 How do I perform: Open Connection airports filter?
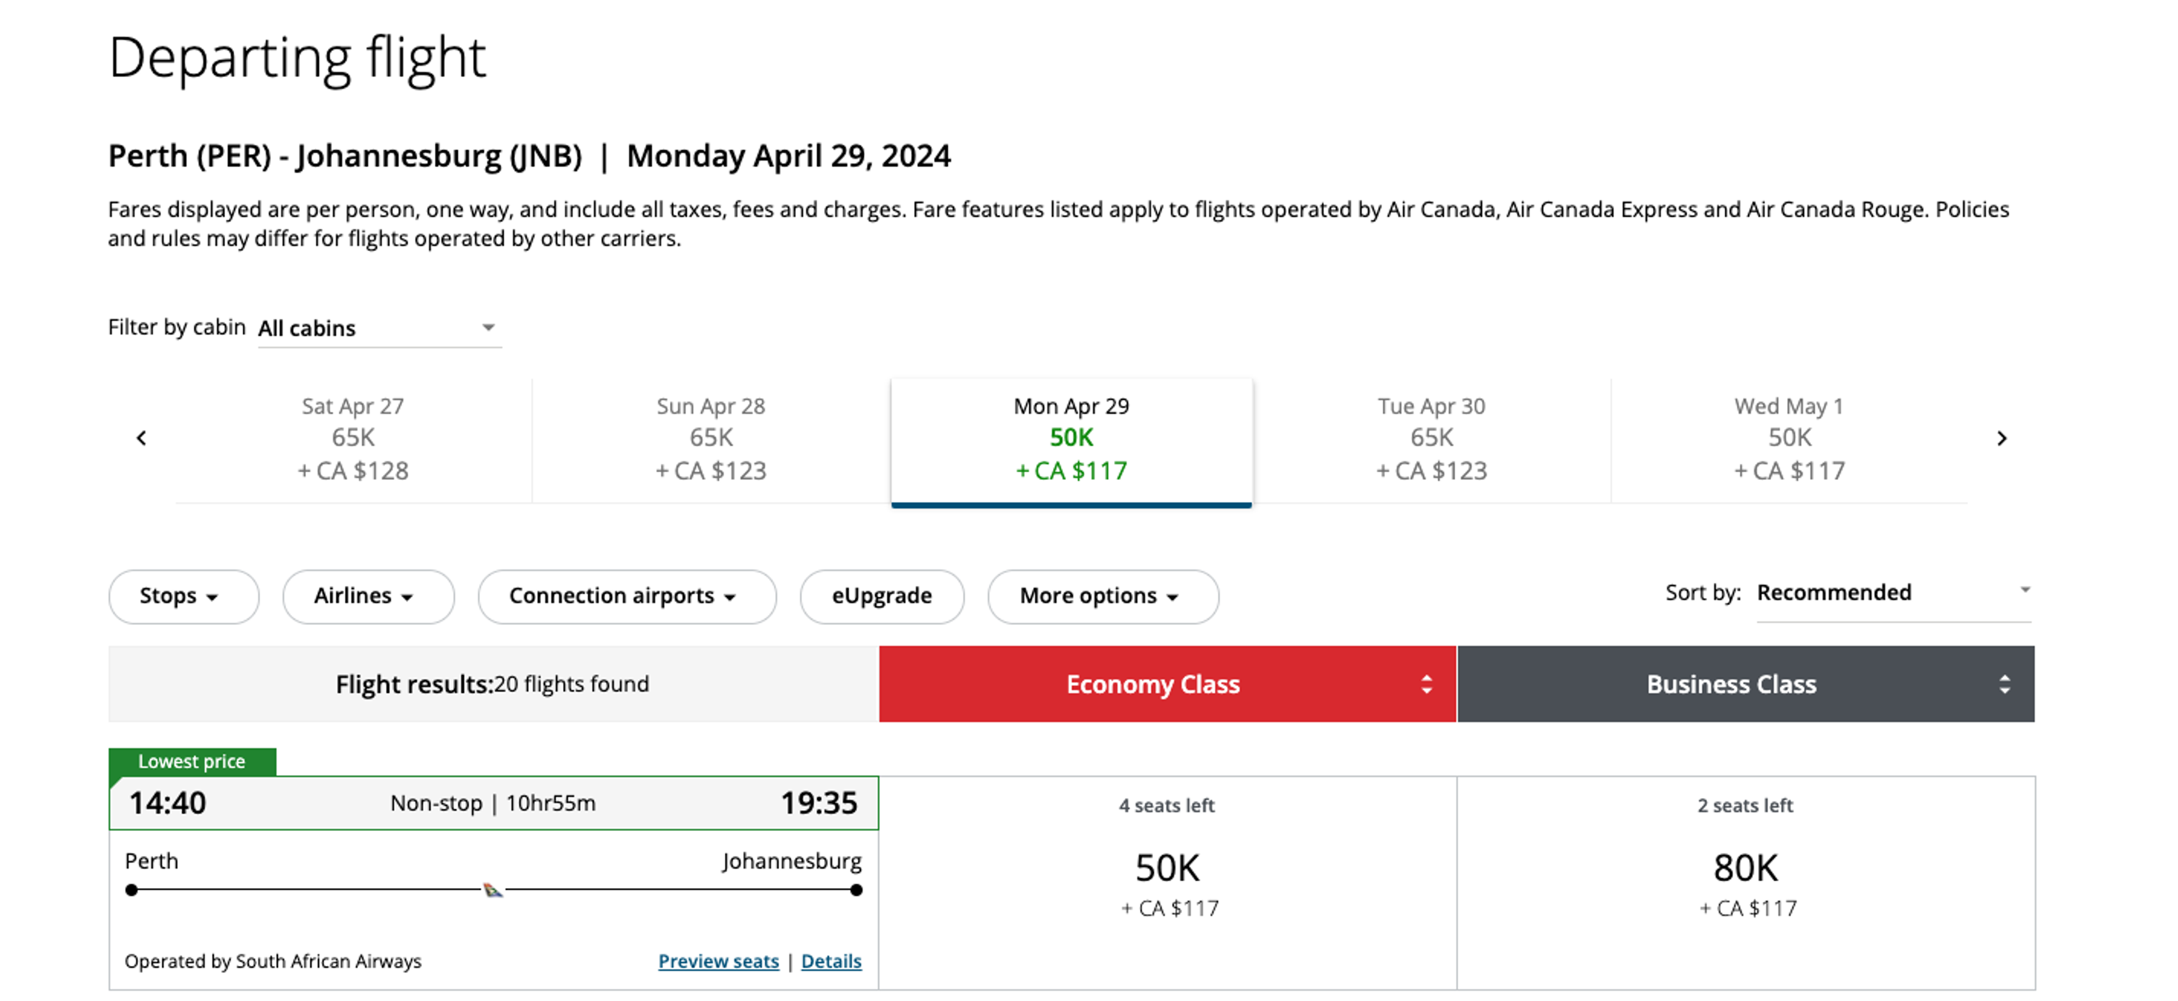click(x=626, y=596)
